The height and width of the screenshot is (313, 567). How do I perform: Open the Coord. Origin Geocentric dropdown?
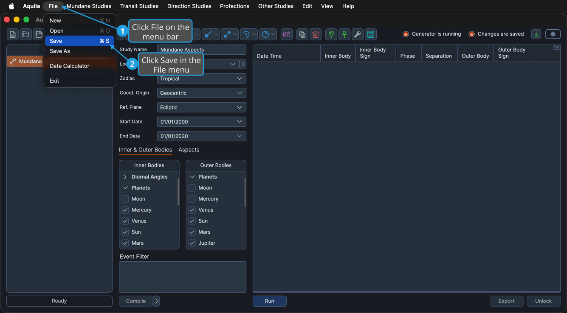pos(201,93)
